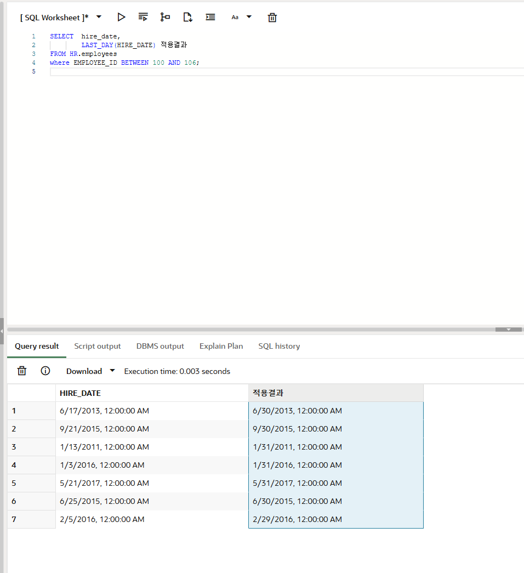Click the Aa text case icon
This screenshot has height=573, width=524.
click(235, 17)
